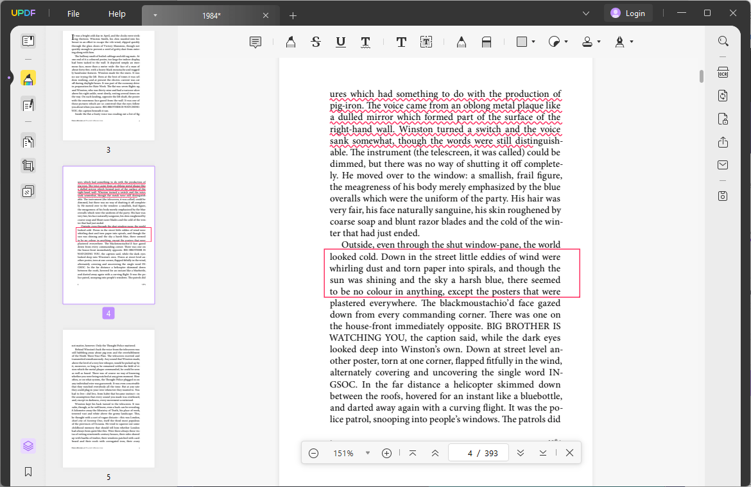This screenshot has height=487, width=751.
Task: Close the 1984* tab
Action: 266,16
